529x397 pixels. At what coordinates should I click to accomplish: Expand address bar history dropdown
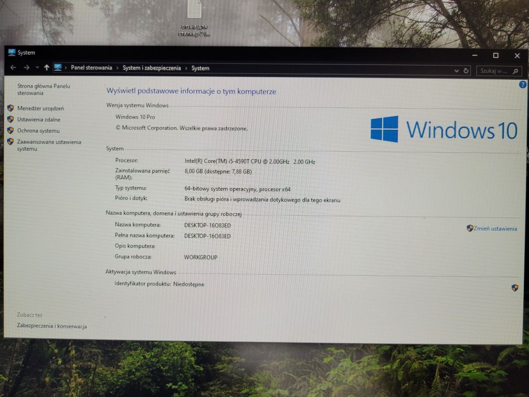(x=457, y=71)
